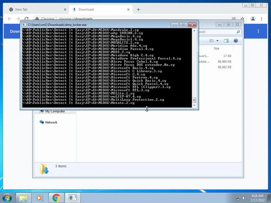The width and height of the screenshot is (271, 203).
Task: Open Chrome's three-dot main menu
Action: coord(261,19)
